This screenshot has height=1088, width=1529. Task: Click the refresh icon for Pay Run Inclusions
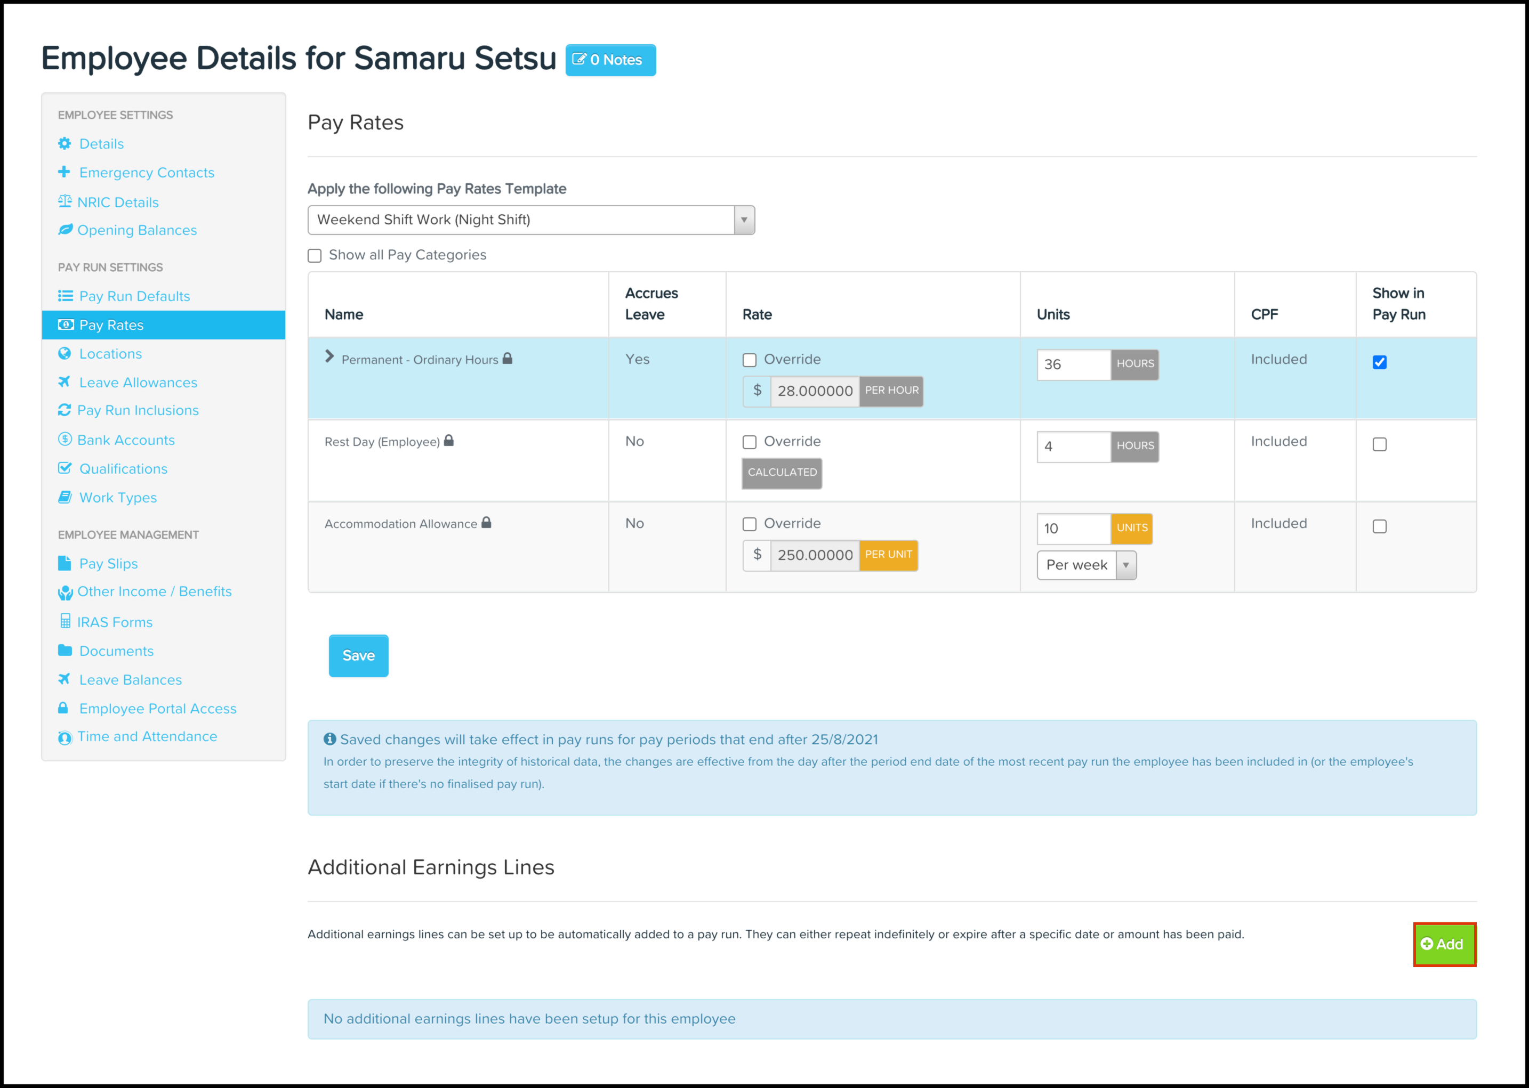tap(65, 410)
